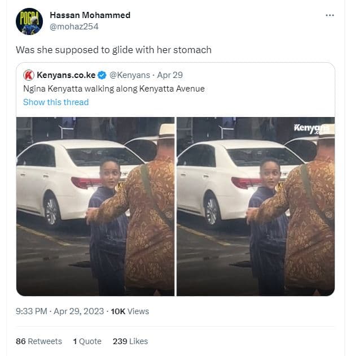Open the @mohaz254 handle

74,27
